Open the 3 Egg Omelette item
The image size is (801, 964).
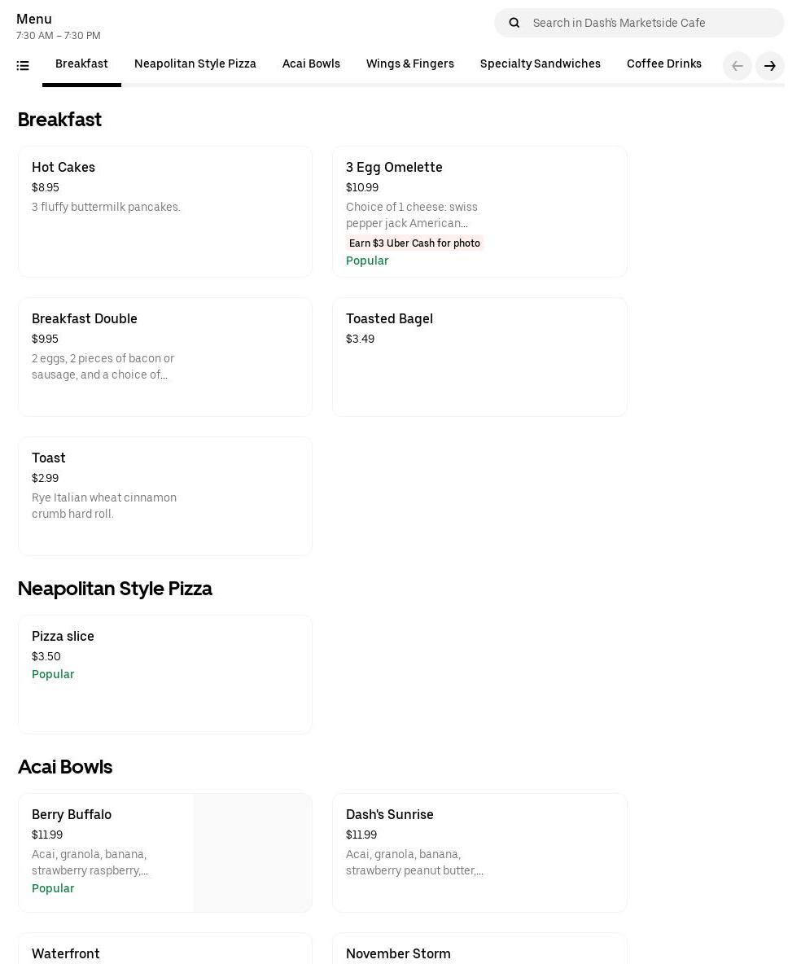tap(479, 212)
